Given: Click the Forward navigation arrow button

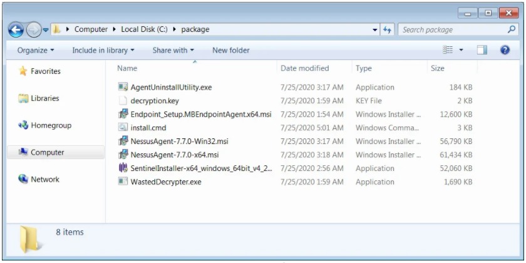Looking at the screenshot, I should [33, 30].
